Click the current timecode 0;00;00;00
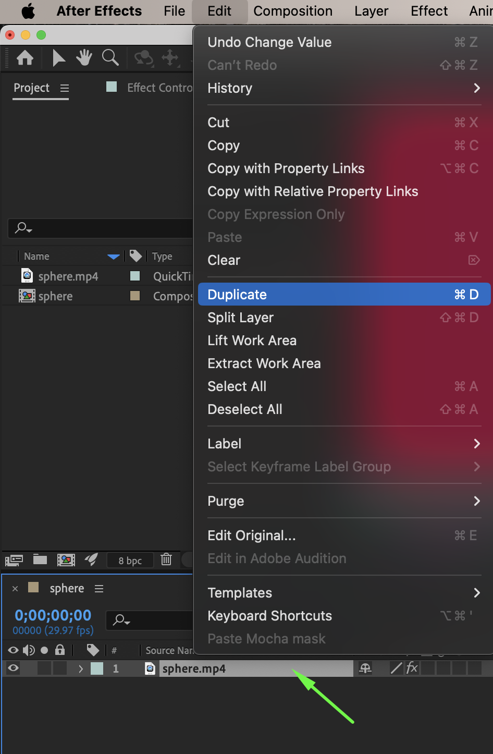 [53, 615]
